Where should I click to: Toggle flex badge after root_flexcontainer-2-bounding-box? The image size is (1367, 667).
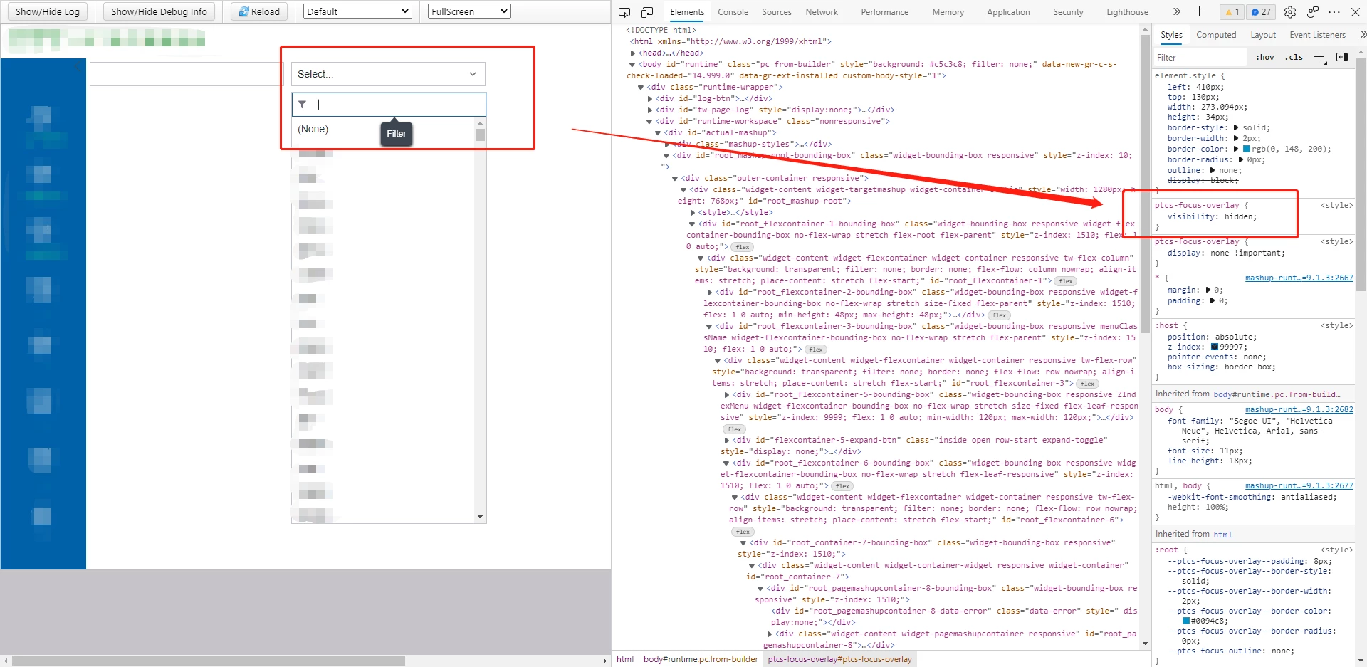tap(1000, 315)
